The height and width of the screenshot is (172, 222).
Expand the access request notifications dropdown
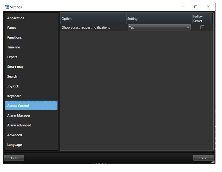point(159,28)
